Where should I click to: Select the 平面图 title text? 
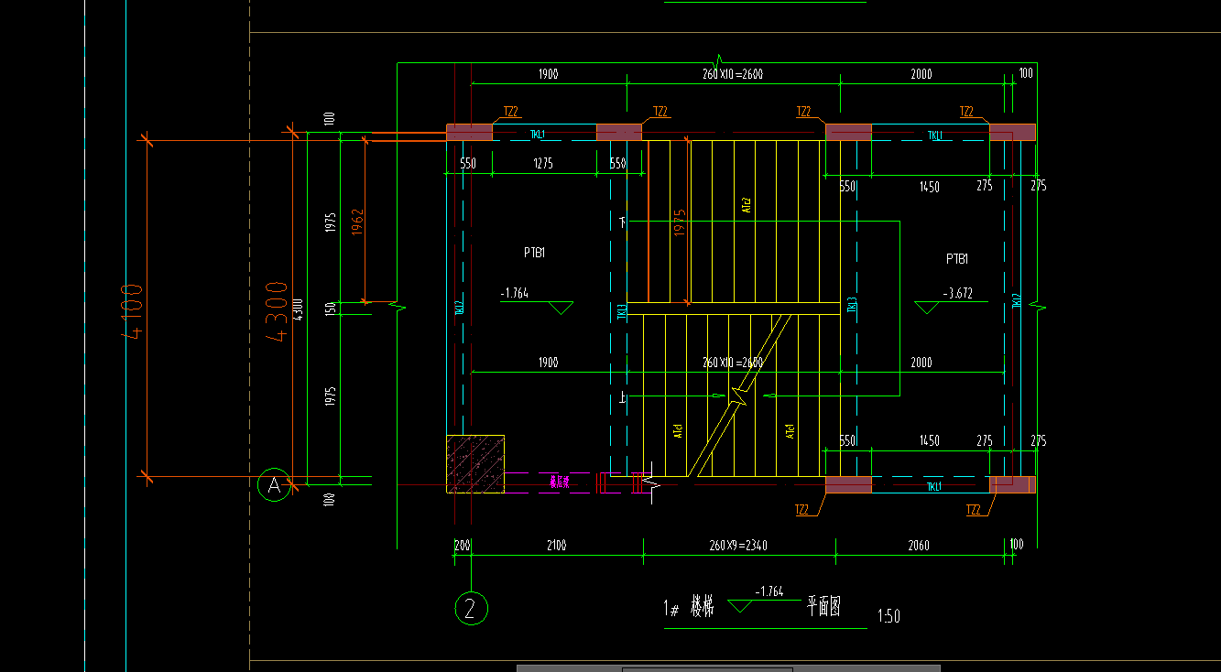823,606
